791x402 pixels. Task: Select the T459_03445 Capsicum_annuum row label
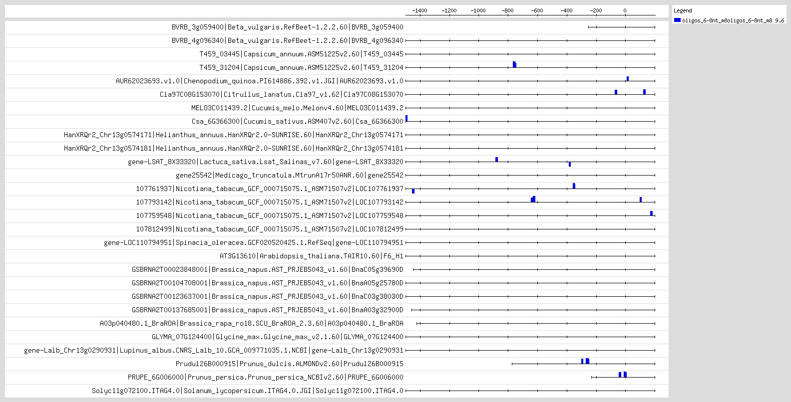point(302,54)
